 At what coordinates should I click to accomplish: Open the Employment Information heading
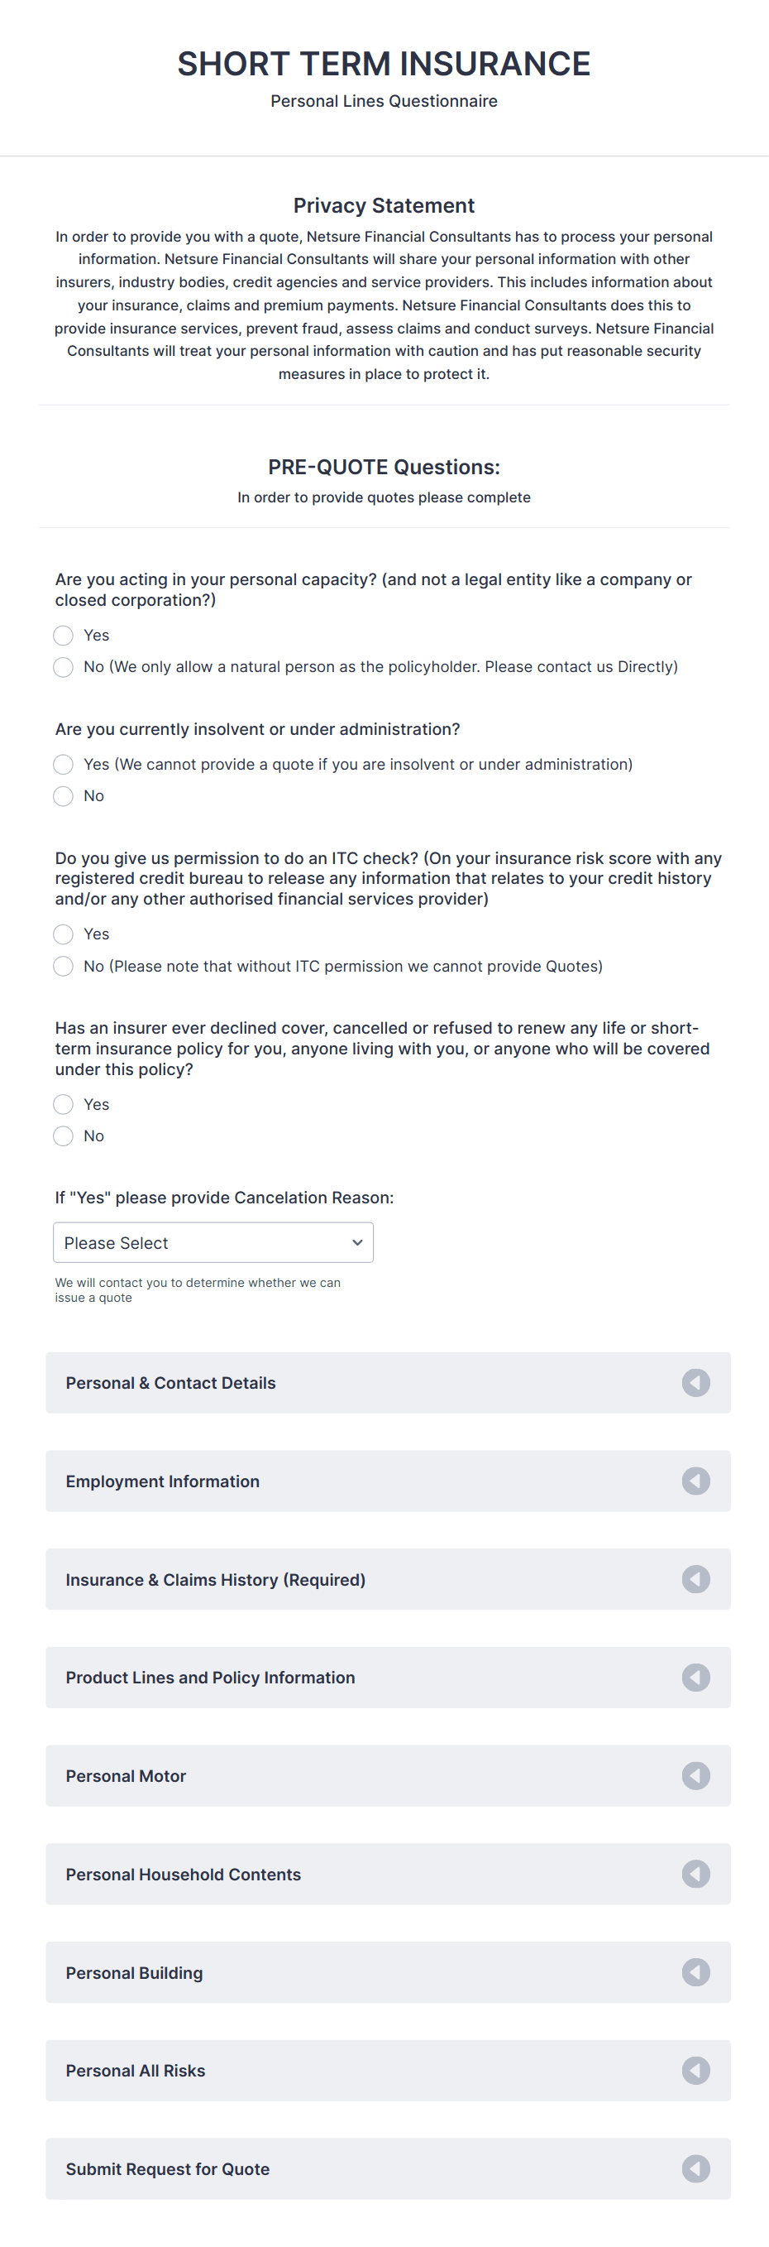point(162,1481)
